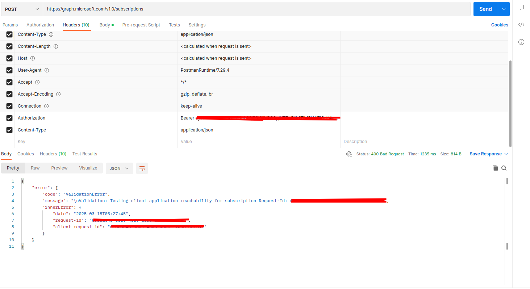Click the code snippet icon in right sidebar
Screen dimensions: 530x289
tap(521, 24)
